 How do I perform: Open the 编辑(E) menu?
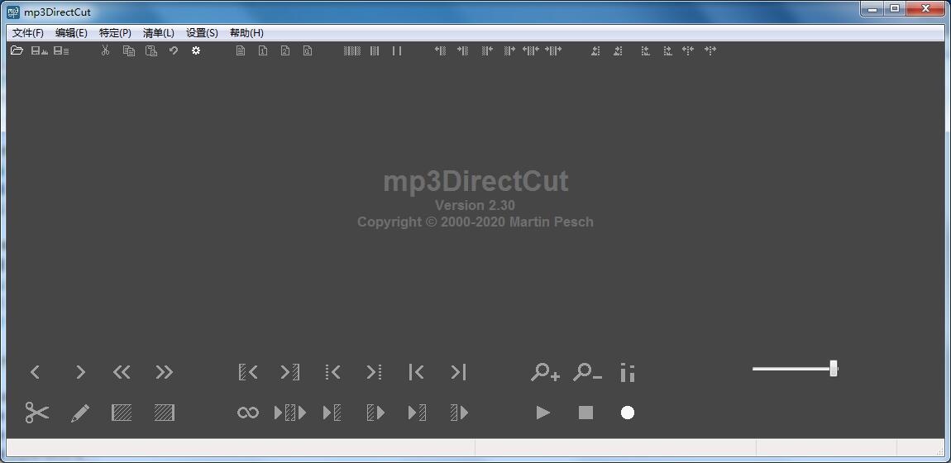[71, 33]
